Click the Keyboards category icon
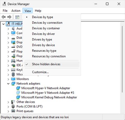125x120 pixels. [x=13, y=70]
